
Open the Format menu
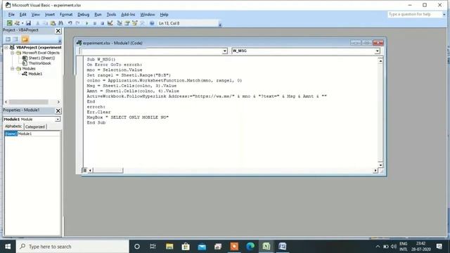pos(66,14)
